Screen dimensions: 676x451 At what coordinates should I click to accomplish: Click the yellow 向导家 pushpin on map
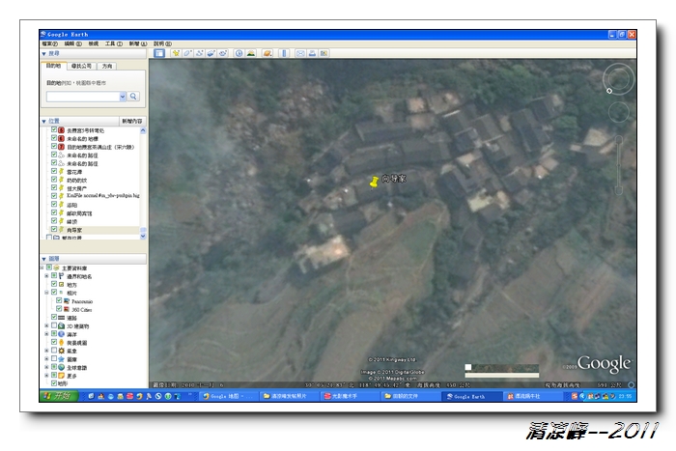tap(374, 182)
